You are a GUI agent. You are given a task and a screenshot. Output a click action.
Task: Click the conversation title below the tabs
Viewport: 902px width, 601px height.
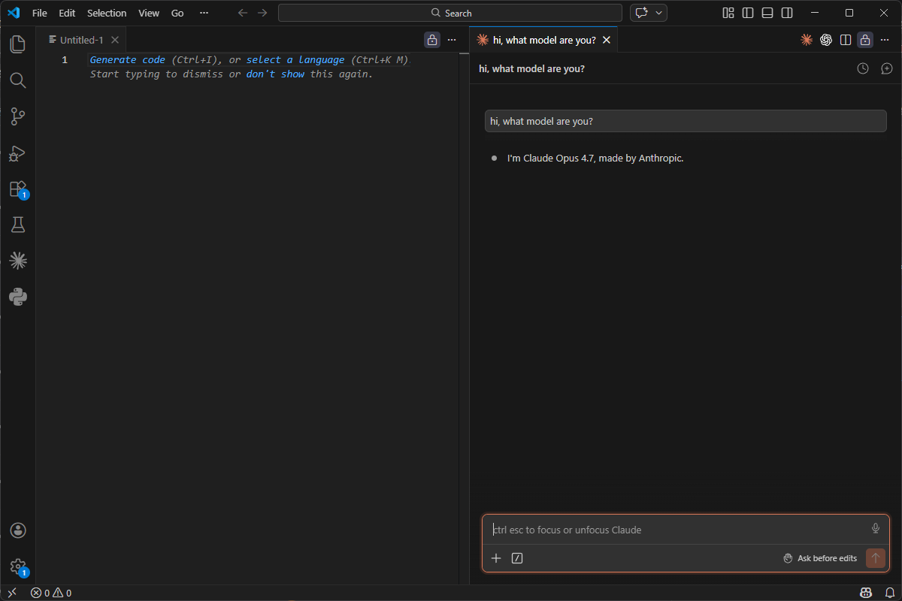(531, 68)
